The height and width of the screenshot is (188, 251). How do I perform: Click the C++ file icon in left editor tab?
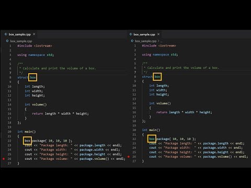6,34
